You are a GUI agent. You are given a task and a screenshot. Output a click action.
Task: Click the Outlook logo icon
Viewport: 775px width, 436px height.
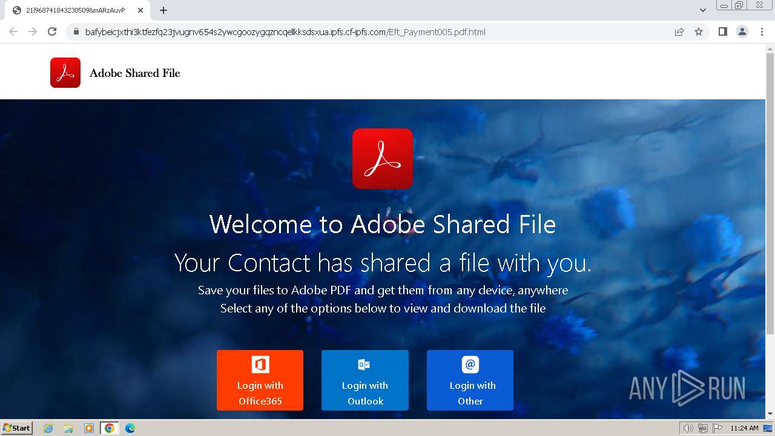tap(364, 365)
